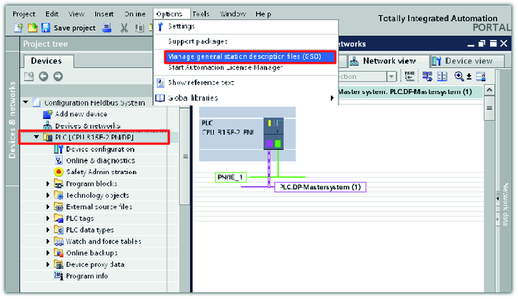Click the forward arrow in Project tree
The width and height of the screenshot is (518, 299).
tap(57, 76)
